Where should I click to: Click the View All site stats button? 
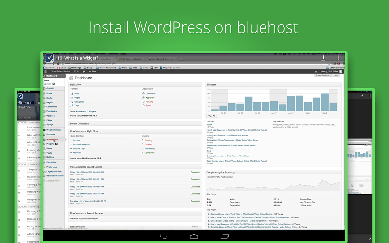click(x=212, y=116)
